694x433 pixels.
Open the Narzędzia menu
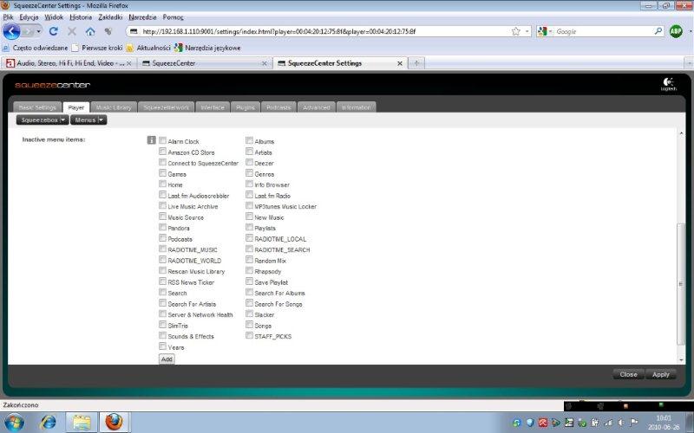pos(142,17)
